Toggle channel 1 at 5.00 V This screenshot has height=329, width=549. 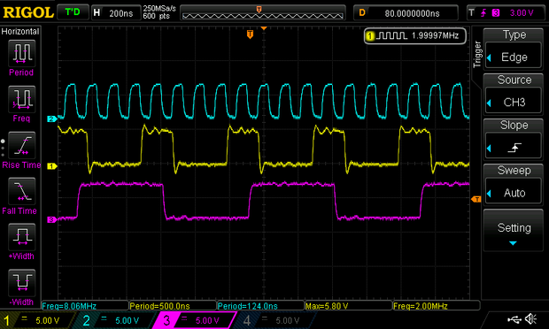[x=37, y=320]
